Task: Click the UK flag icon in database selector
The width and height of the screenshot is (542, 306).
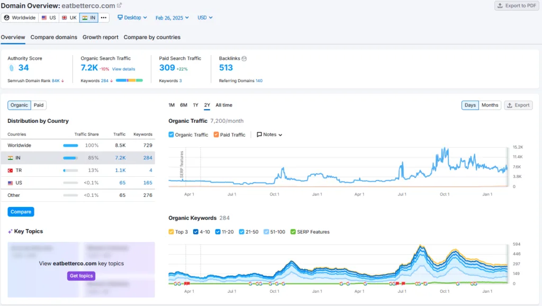Action: pos(64,17)
